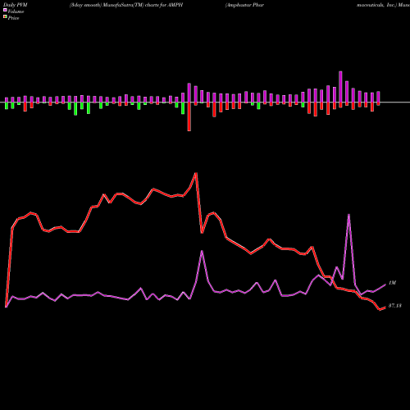Click the longest red downward bar
Image resolution: width=410 pixels, height=410 pixels.
tap(189, 116)
